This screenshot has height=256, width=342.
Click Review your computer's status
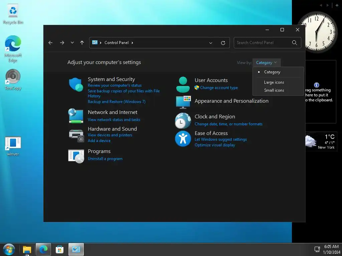(115, 85)
